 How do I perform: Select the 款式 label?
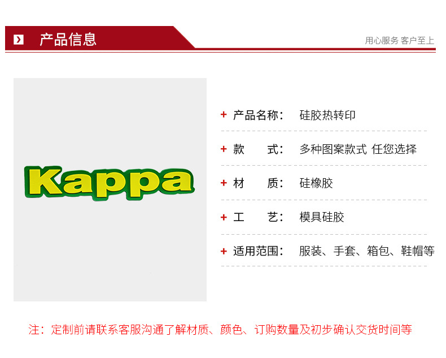click(x=258, y=149)
